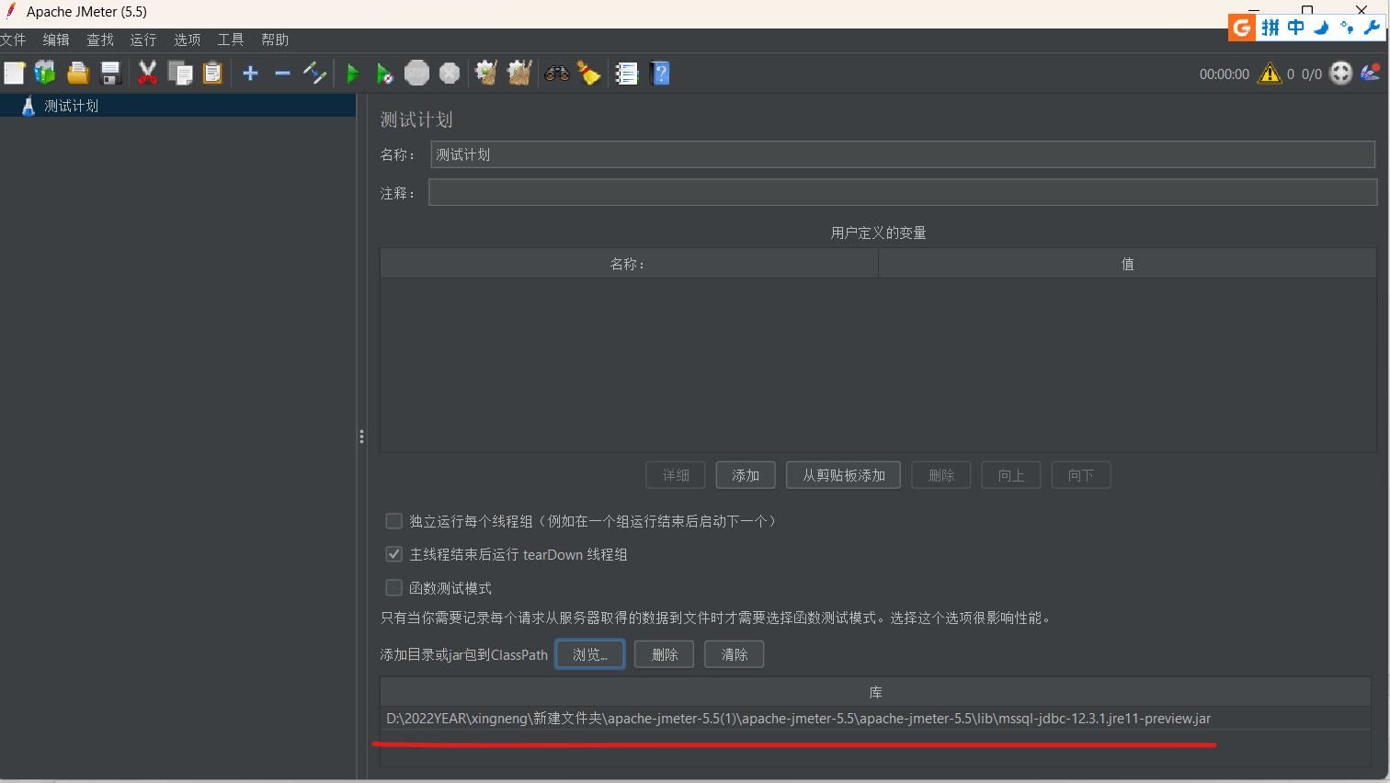The image size is (1390, 783).
Task: Click the collapse-all minus icon
Action: pyautogui.click(x=282, y=73)
